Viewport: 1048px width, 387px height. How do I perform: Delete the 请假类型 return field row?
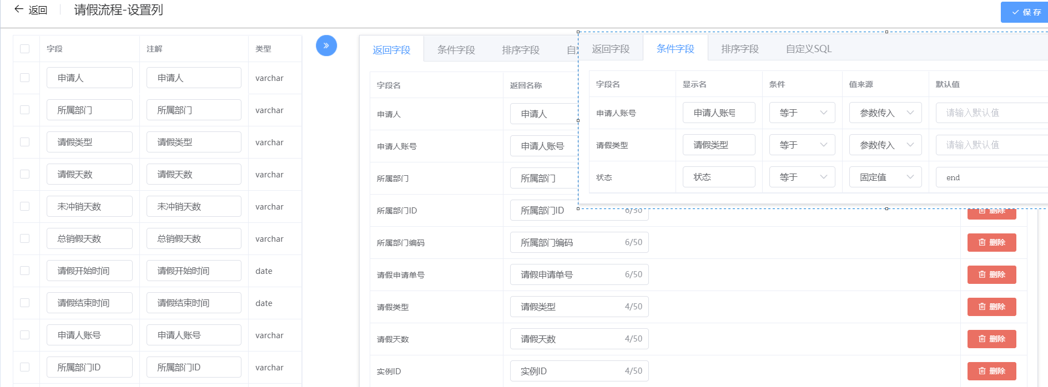(991, 307)
